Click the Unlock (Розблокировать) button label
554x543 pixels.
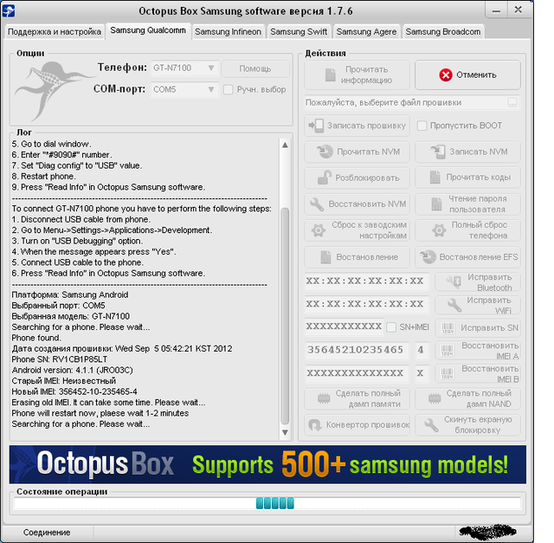tap(367, 178)
